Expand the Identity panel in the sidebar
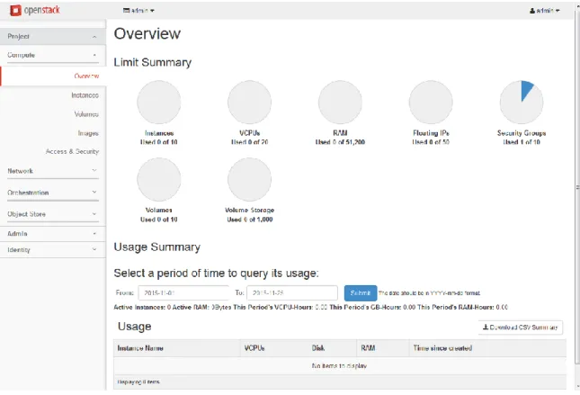The height and width of the screenshot is (395, 580). 53,250
